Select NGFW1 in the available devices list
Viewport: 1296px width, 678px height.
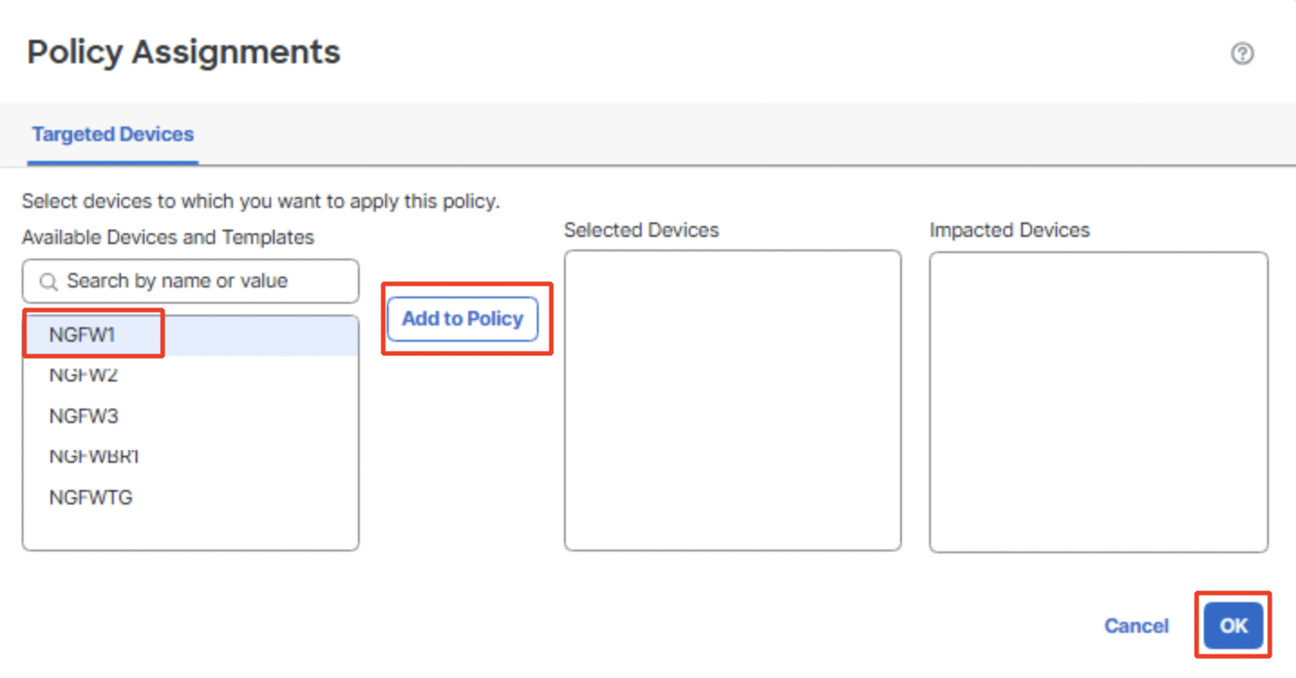coord(83,335)
